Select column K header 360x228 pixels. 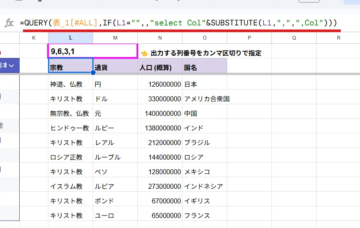coord(34,38)
